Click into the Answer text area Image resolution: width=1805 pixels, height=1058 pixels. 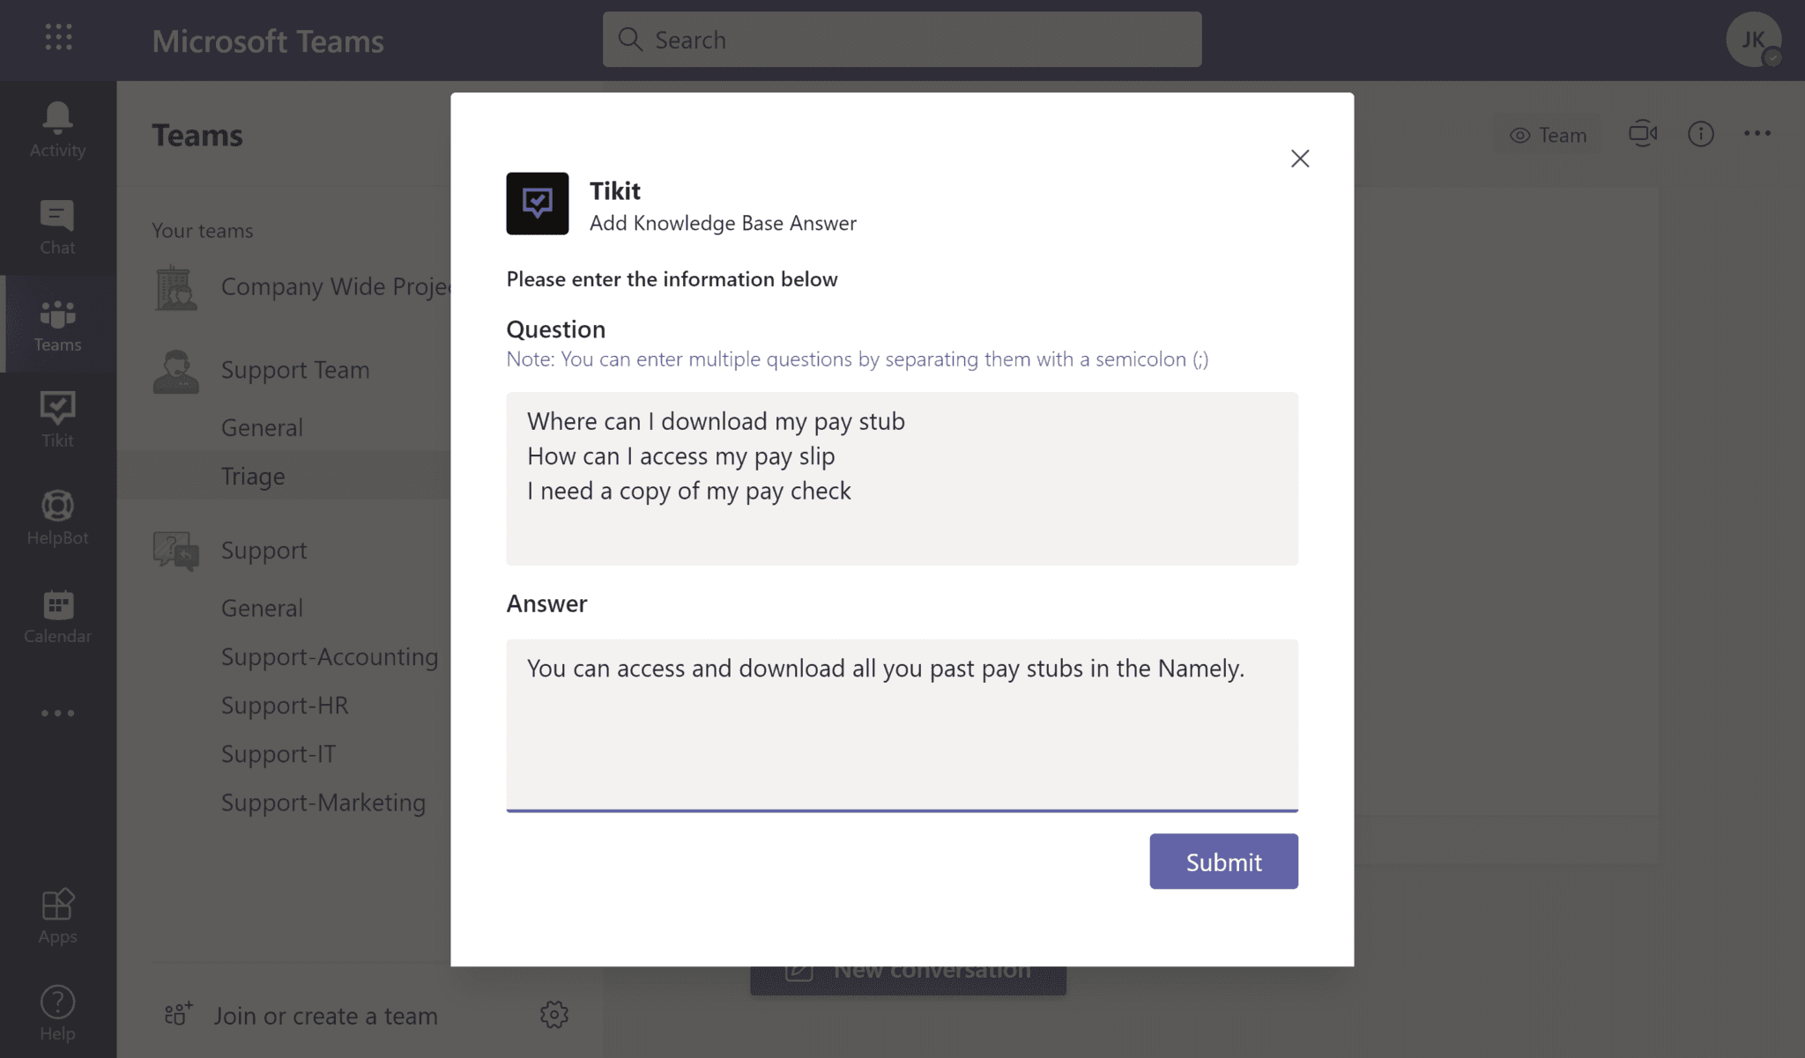(x=902, y=725)
